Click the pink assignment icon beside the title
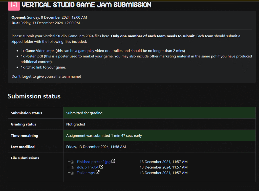The height and width of the screenshot is (191, 259). click(14, 5)
